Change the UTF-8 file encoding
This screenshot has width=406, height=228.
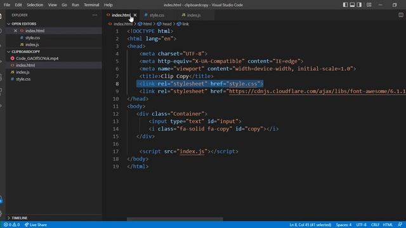(x=361, y=225)
